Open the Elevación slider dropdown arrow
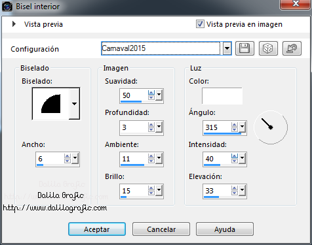Image resolution: width=312 pixels, height=245 pixels. tap(242, 191)
